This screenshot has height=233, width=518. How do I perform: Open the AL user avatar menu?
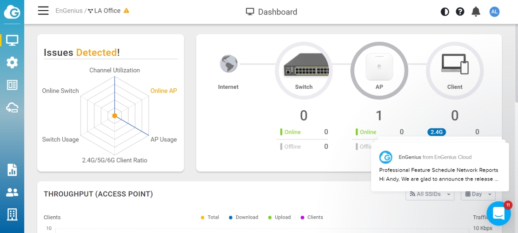pos(494,12)
